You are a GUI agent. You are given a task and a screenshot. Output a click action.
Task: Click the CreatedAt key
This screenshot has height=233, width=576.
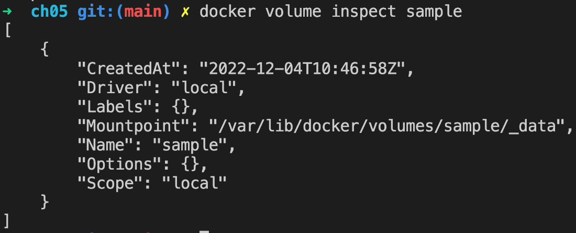click(x=129, y=69)
